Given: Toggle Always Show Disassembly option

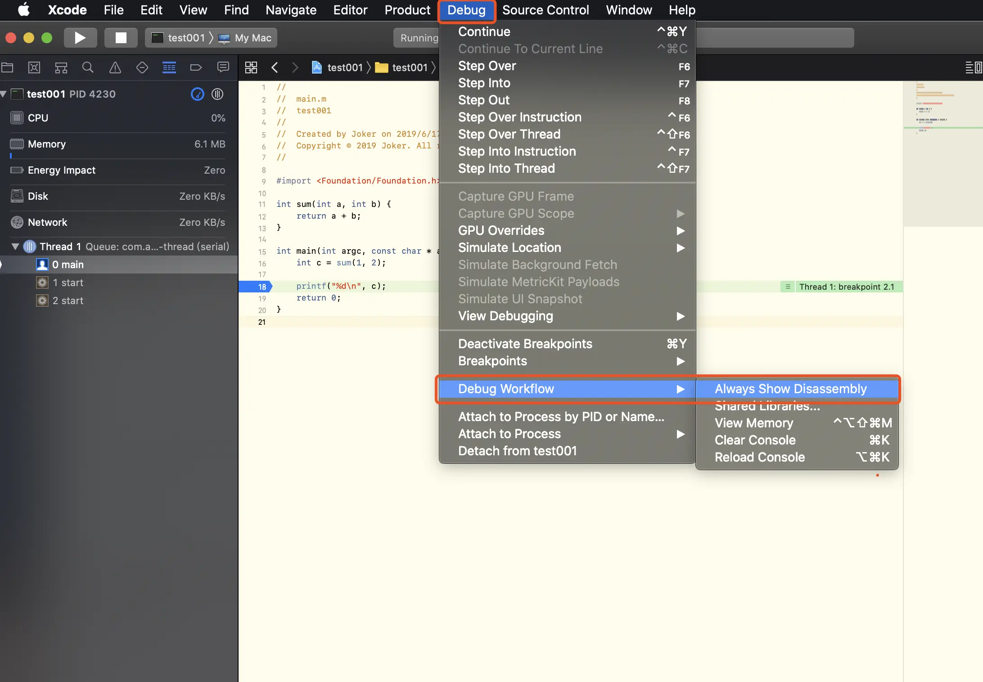Looking at the screenshot, I should [790, 389].
